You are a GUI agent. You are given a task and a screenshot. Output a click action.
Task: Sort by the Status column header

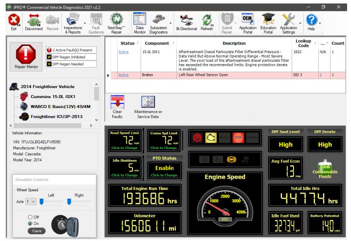(x=127, y=44)
